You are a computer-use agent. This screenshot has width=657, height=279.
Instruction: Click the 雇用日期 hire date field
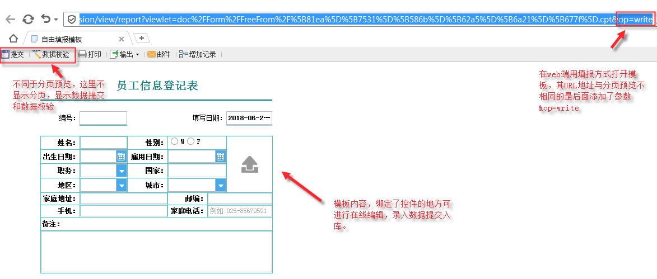tap(192, 157)
